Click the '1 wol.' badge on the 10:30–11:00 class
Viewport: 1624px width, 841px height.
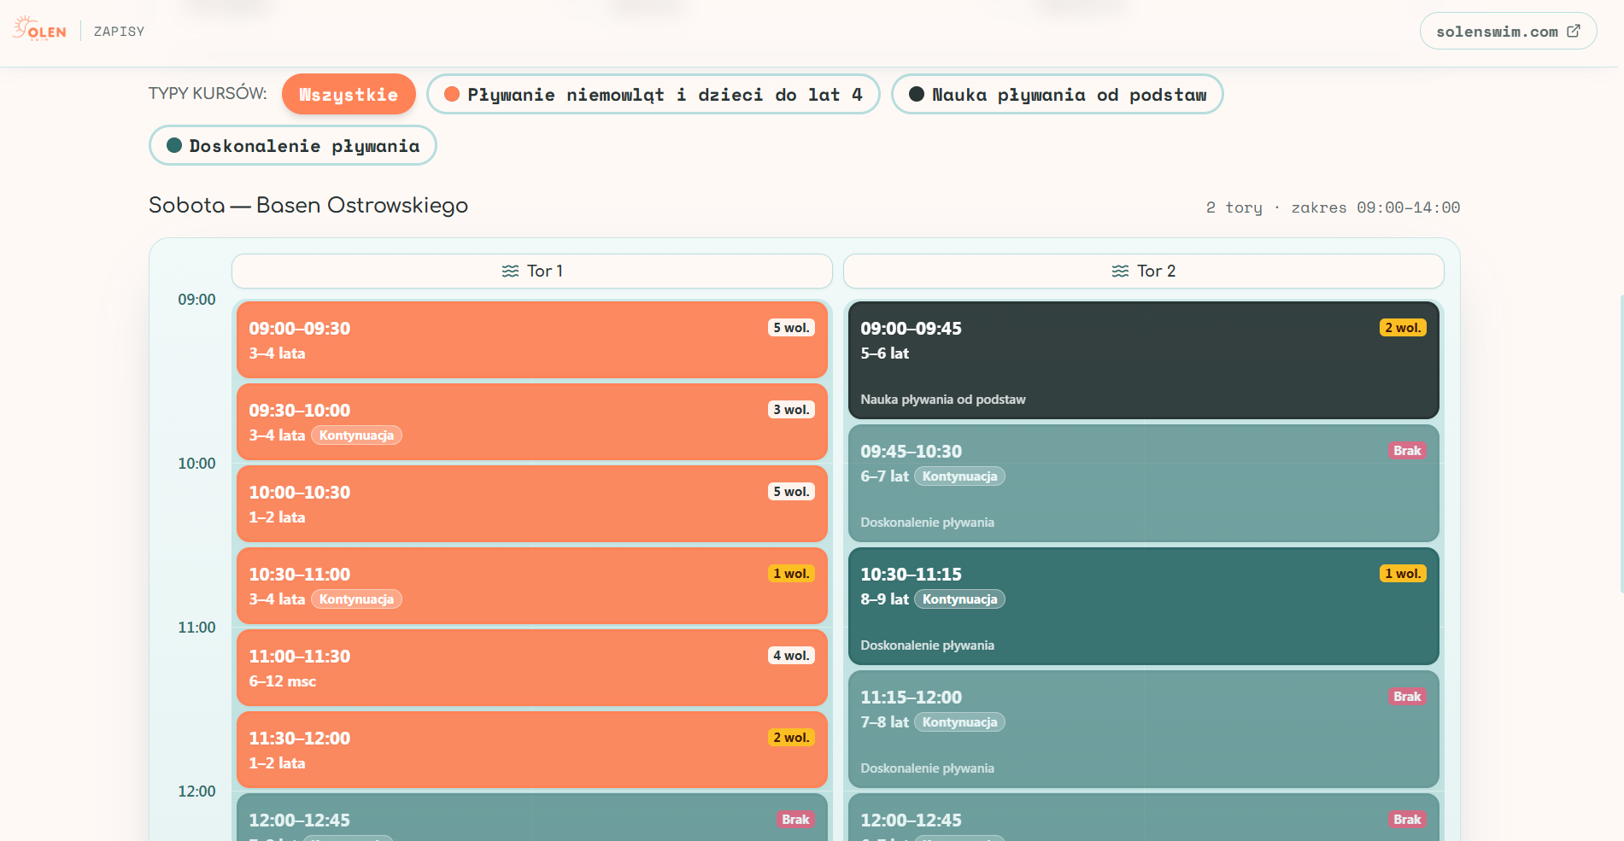coord(791,574)
